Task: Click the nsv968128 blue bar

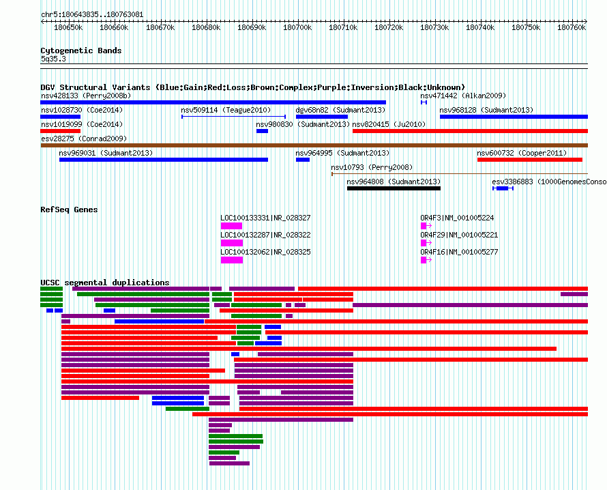Action: (x=514, y=117)
